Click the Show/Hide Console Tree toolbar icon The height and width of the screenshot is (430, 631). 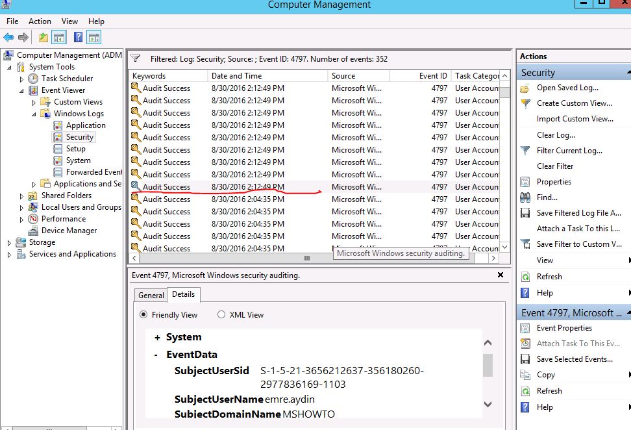59,38
